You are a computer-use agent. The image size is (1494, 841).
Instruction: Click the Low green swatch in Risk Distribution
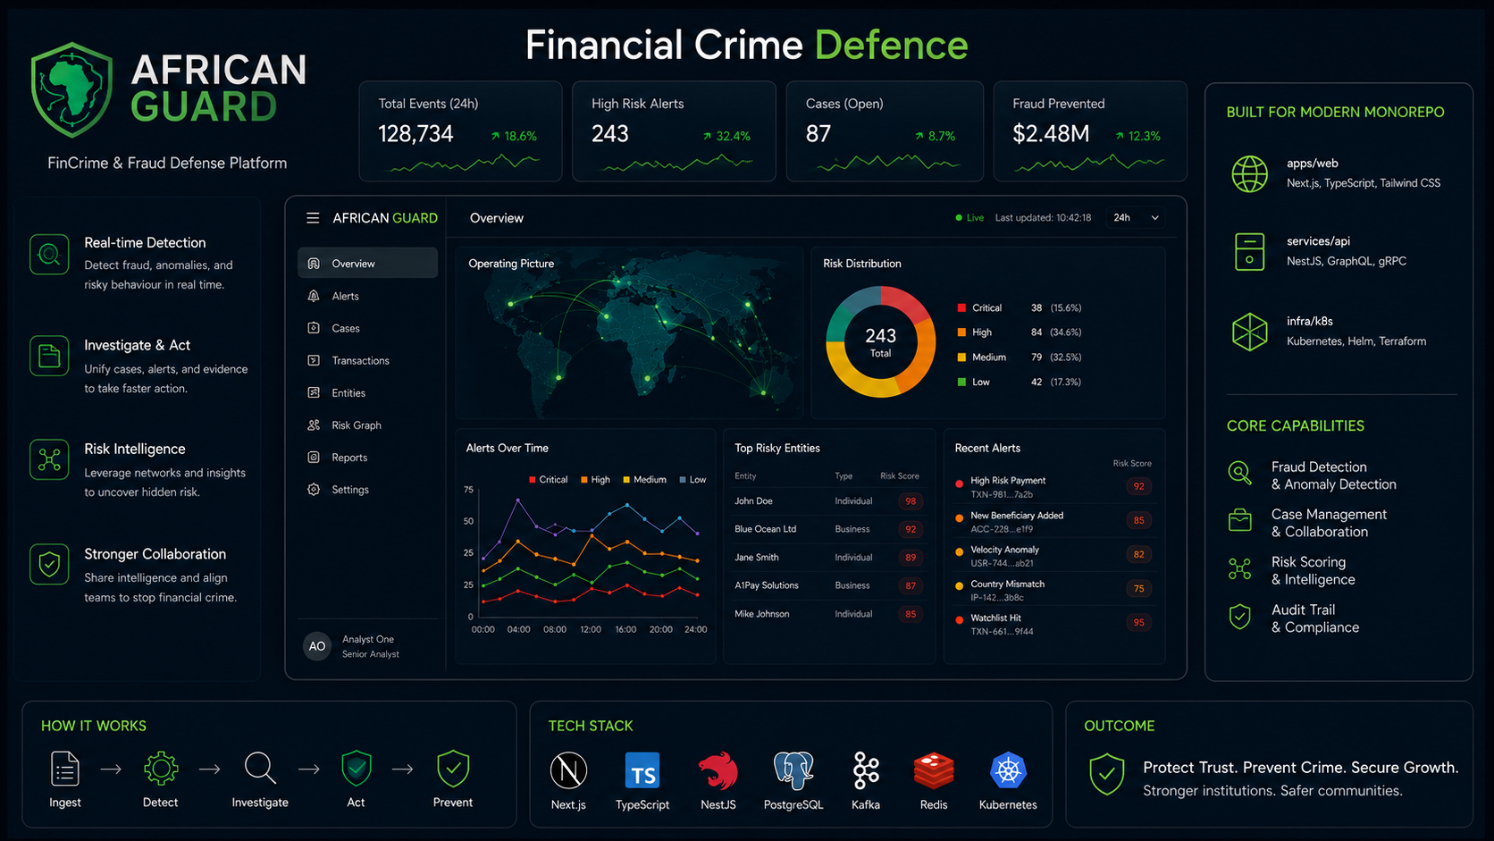961,382
